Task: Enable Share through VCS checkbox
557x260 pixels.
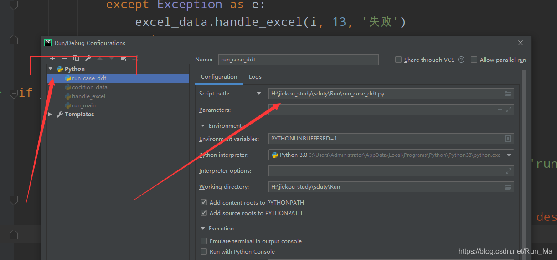Action: [x=398, y=60]
